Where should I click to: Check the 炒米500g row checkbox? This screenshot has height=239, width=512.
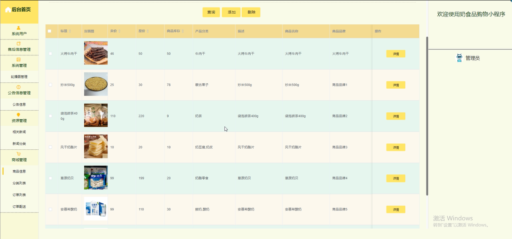[50, 85]
